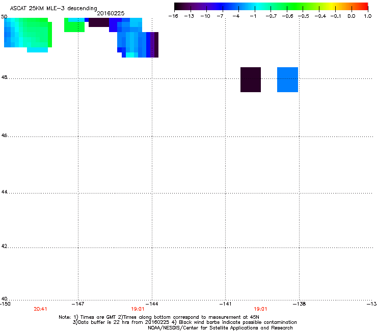Viewport: 377px width, 331px height.
Task: Click the latitude label 44
Action: coord(4,192)
